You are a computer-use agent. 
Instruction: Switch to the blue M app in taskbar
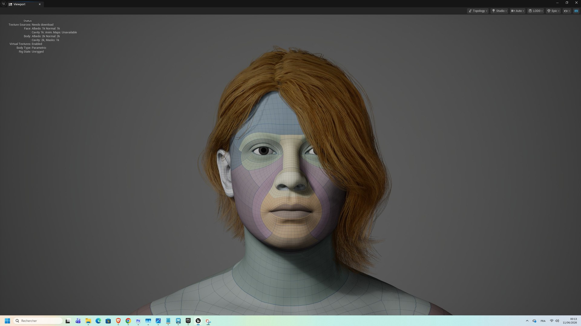coord(178,321)
